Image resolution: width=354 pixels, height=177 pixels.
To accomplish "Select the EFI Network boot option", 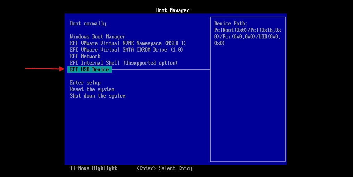I will pyautogui.click(x=85, y=56).
